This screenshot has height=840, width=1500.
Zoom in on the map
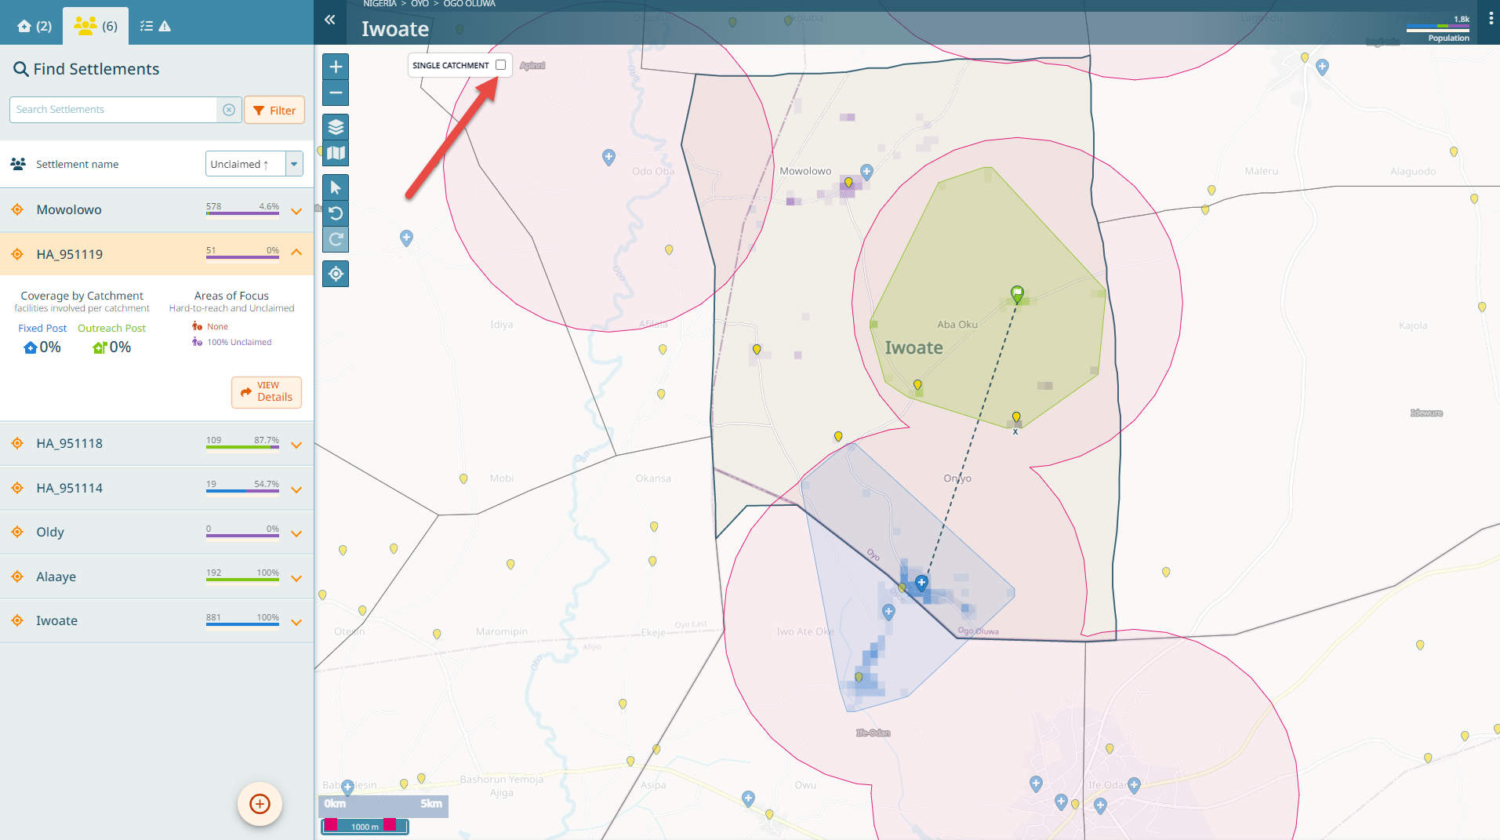click(x=336, y=67)
